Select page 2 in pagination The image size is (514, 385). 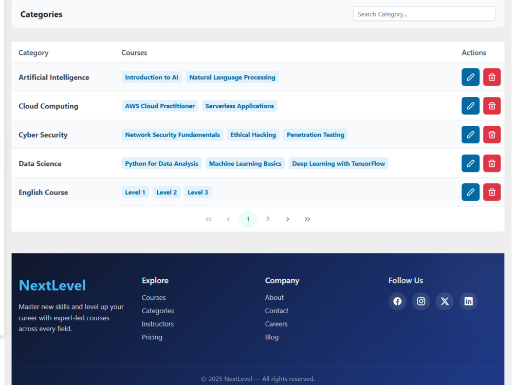(267, 219)
